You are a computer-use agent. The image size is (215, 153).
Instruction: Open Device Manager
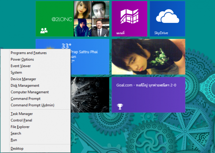23,79
